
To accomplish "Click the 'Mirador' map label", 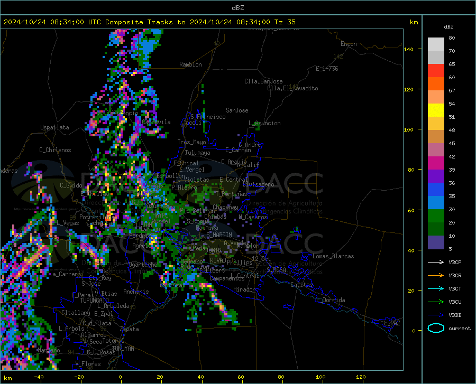I will pos(244,289).
